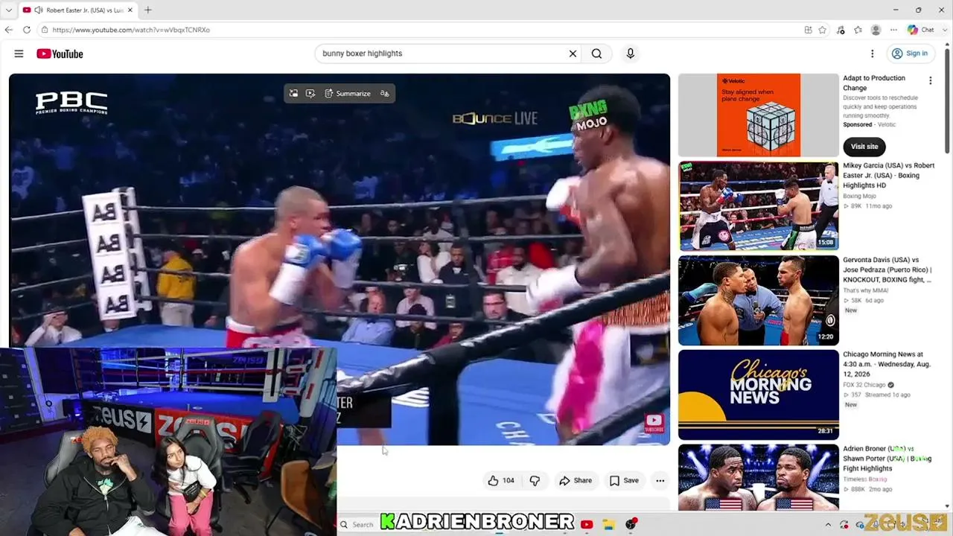Open the browser media control icon
The image size is (953, 536).
(841, 30)
